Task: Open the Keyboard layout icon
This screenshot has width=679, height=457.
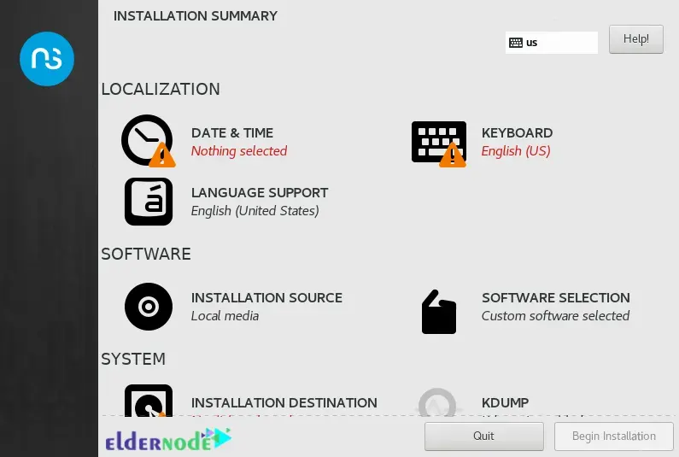Action: point(439,143)
